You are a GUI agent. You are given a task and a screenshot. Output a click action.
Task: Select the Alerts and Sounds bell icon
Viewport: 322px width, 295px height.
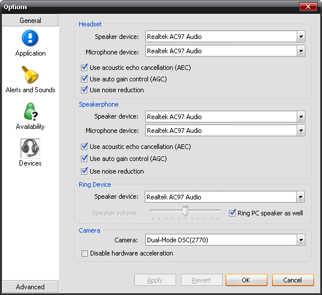click(x=30, y=74)
